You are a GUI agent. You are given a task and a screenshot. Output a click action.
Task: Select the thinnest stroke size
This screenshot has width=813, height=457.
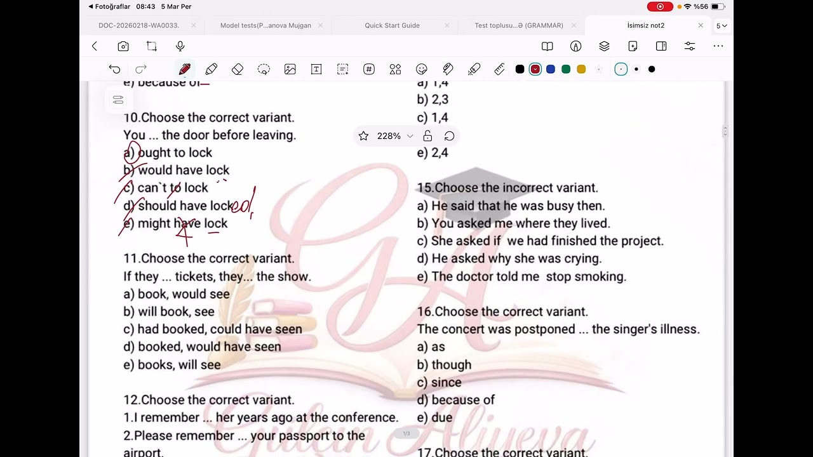pos(621,69)
